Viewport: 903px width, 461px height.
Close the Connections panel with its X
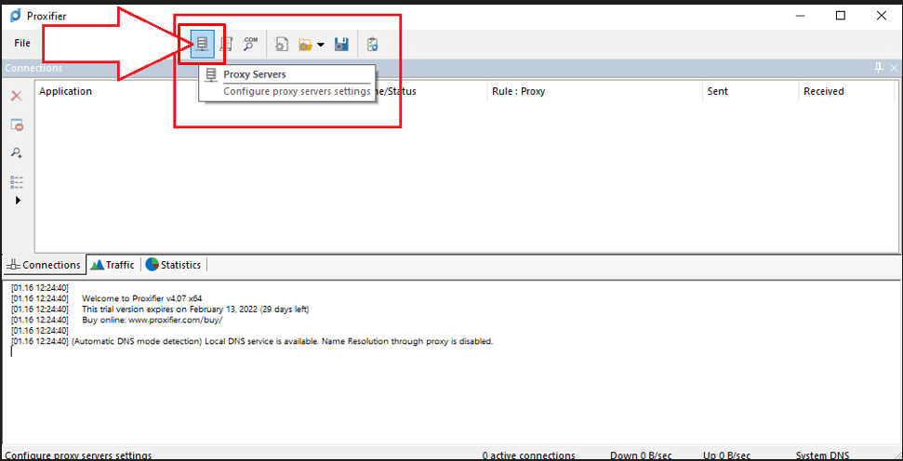pyautogui.click(x=894, y=68)
